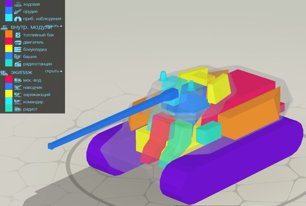Viewport: 306px width, 206px height.
Task: Select the мех.-вод. legend label
Action: pos(33,80)
